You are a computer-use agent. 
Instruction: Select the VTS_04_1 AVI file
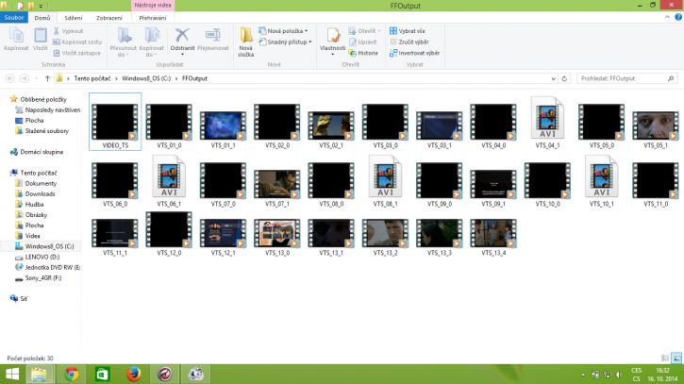click(547, 123)
